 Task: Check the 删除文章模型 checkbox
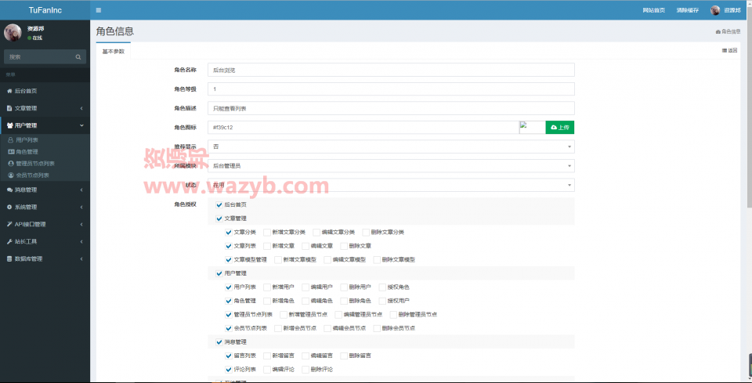[377, 260]
